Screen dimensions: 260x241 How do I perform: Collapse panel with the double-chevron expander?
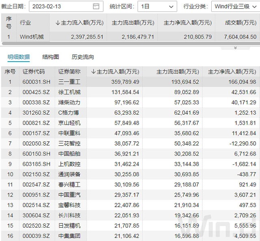click(235, 48)
